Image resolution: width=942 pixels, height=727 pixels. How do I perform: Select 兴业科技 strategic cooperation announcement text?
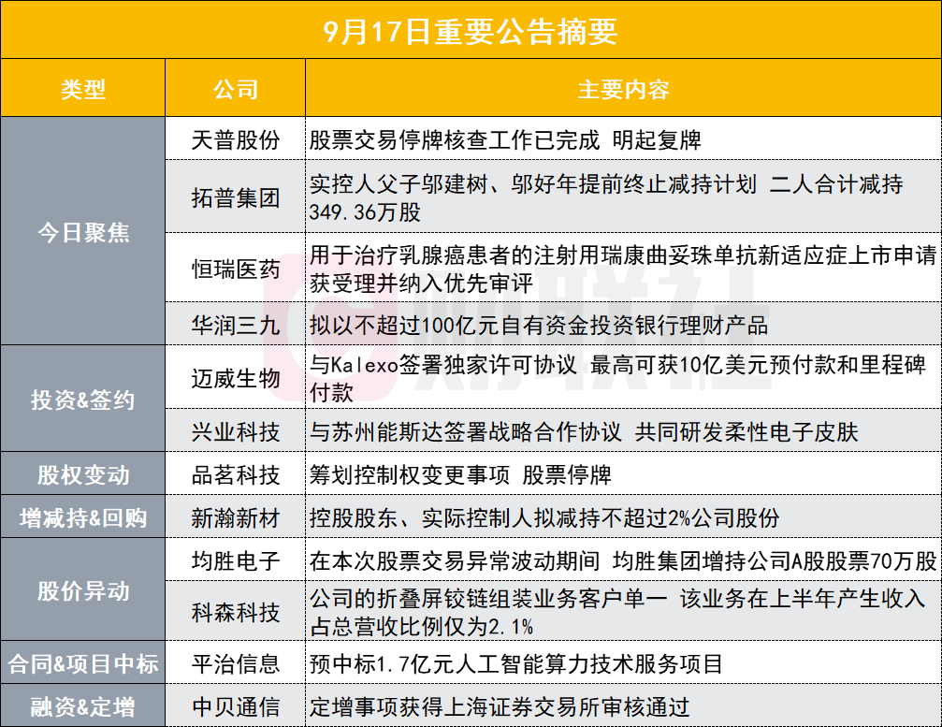click(x=584, y=432)
